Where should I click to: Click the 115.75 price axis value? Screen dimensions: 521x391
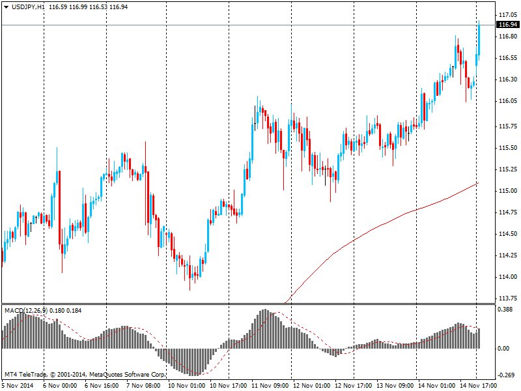tap(508, 126)
